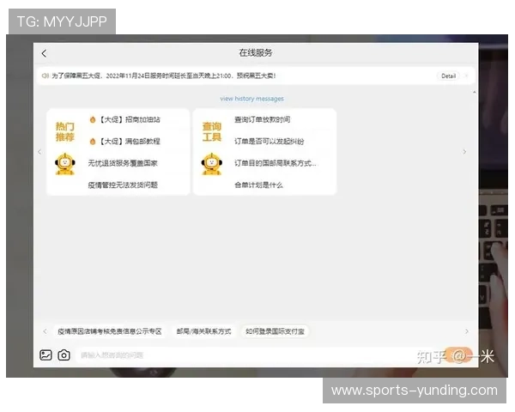
Task: Open the camera icon beside the input
Action: tap(64, 355)
